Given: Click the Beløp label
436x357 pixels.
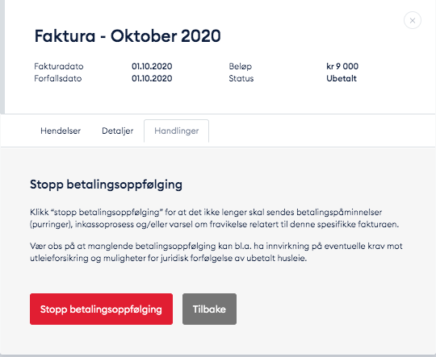Looking at the screenshot, I should pos(241,67).
